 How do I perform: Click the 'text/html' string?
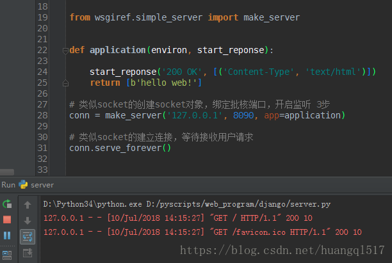(332, 72)
